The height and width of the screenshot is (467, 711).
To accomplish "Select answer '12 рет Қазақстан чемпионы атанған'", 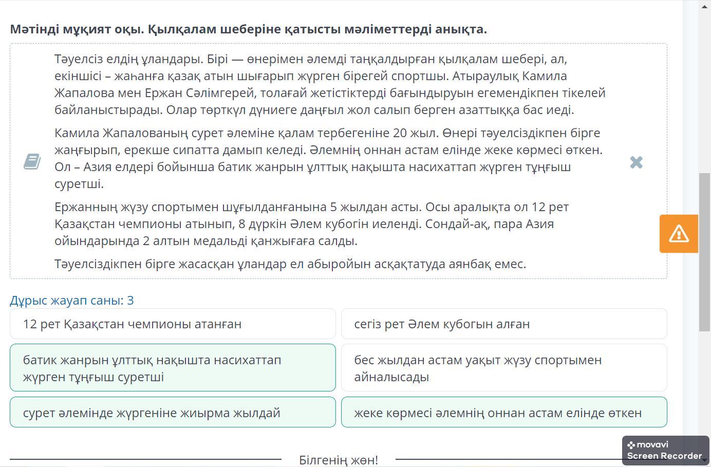I will point(173,324).
